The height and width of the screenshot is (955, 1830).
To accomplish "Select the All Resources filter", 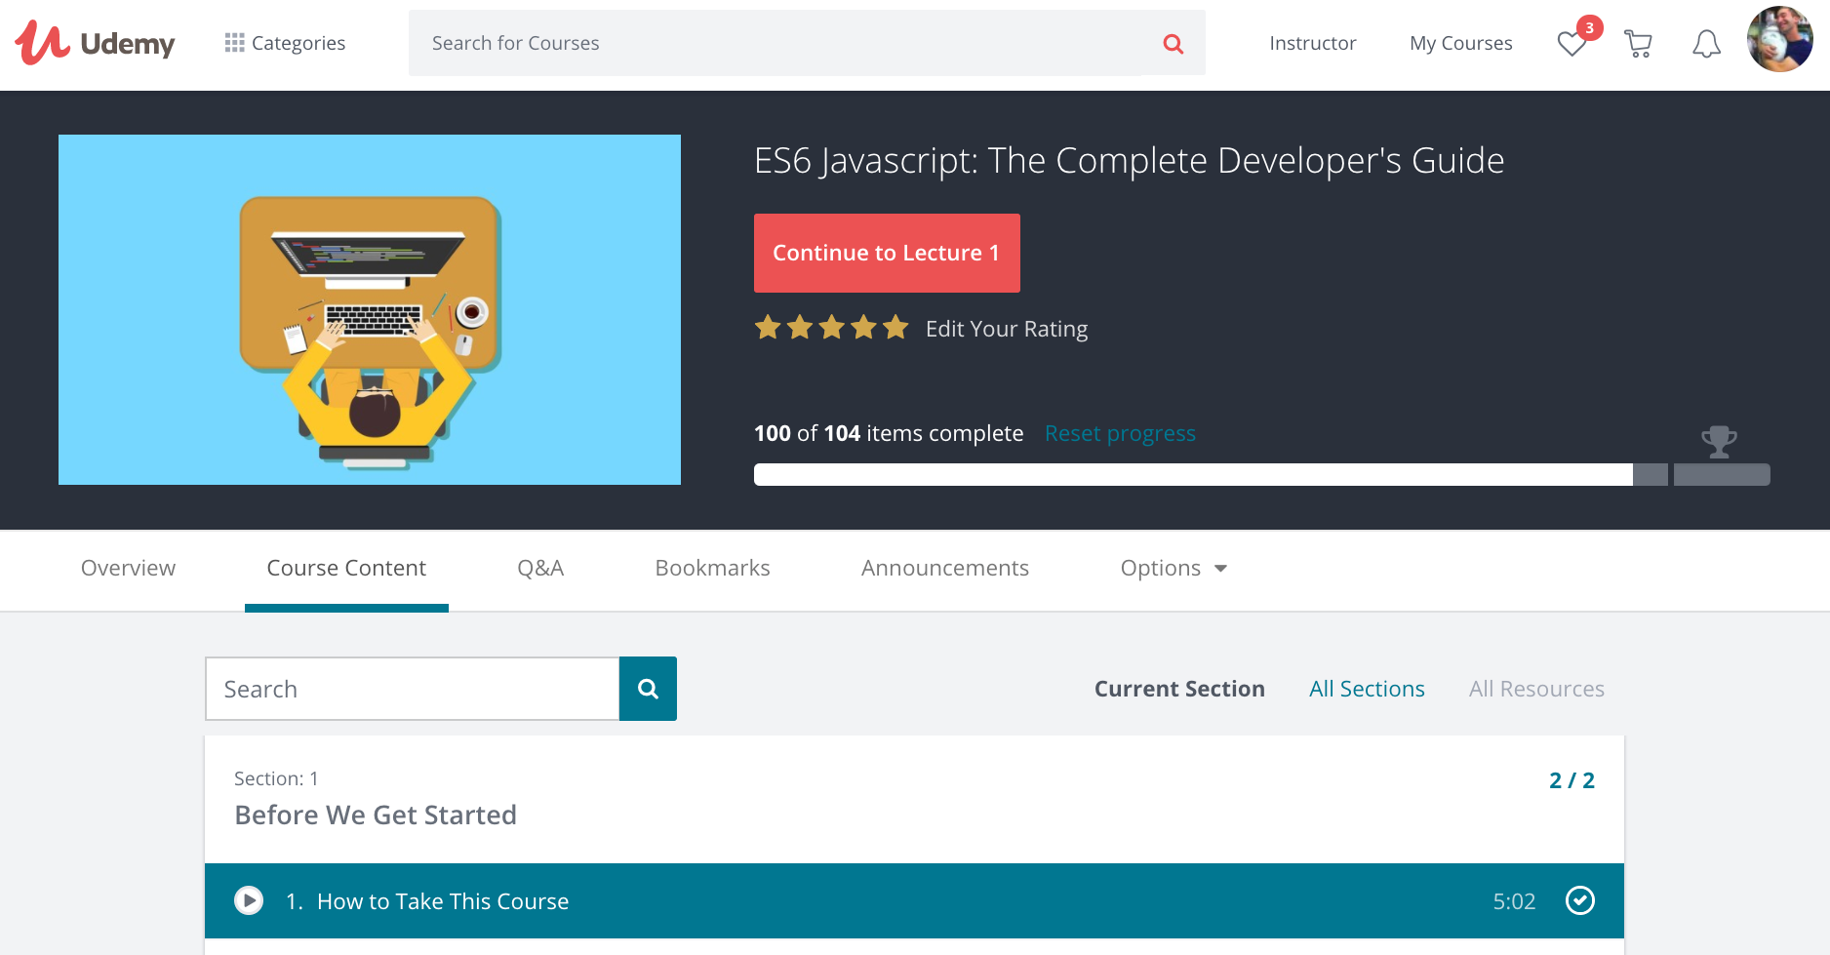I will click(x=1536, y=689).
